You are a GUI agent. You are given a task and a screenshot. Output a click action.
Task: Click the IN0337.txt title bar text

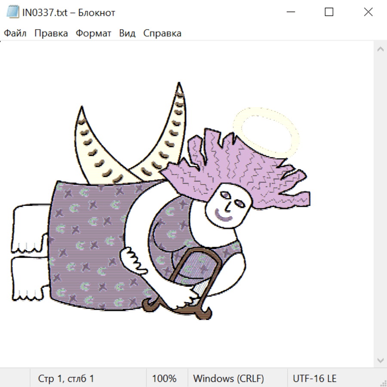(69, 12)
